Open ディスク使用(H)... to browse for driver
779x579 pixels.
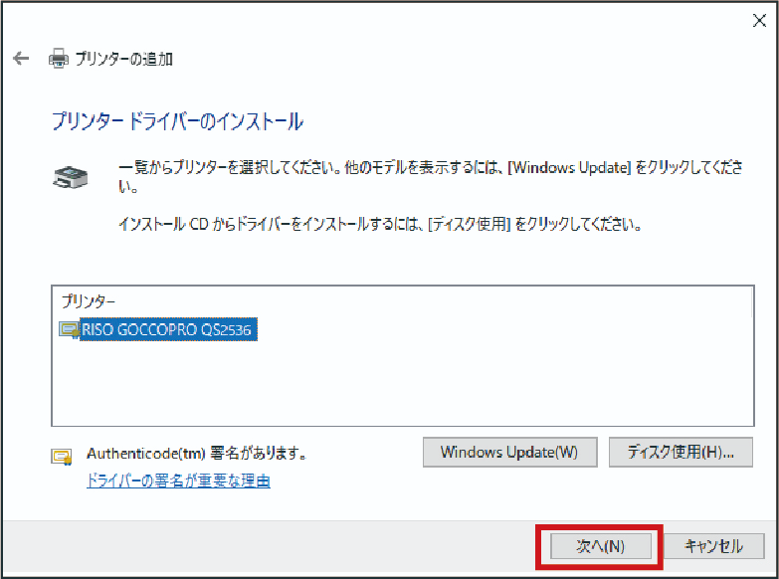(x=681, y=452)
